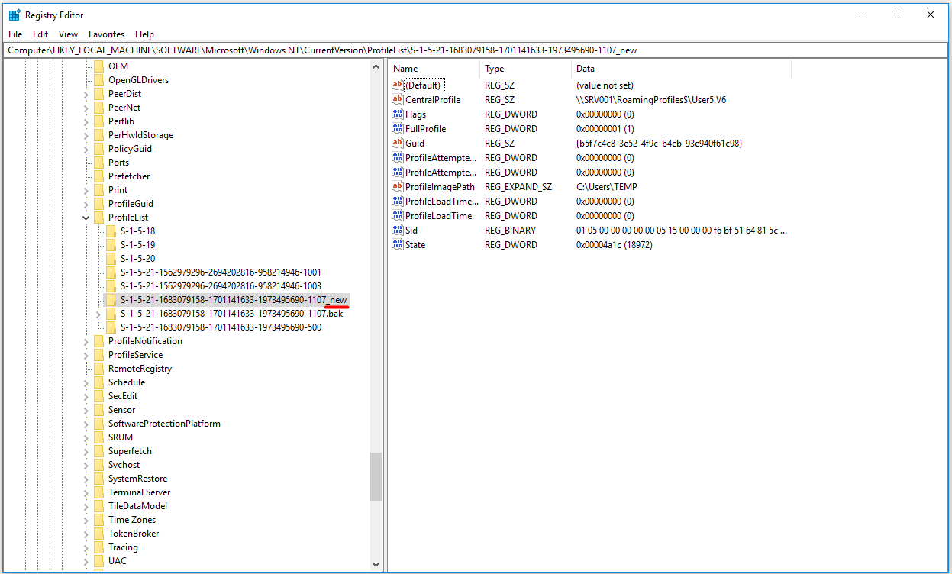Viewport: 952px width, 574px height.
Task: Select the PolicyGuid key
Action: point(130,149)
